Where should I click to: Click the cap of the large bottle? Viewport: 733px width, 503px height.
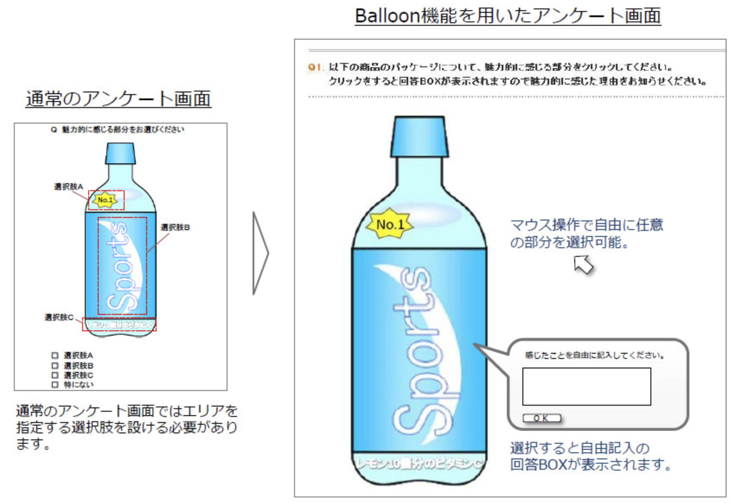420,136
